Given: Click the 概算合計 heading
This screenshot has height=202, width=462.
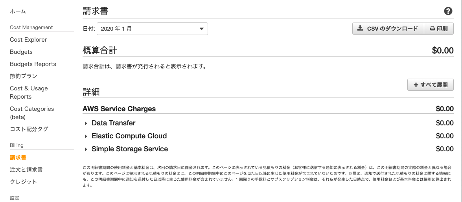Looking at the screenshot, I should pyautogui.click(x=100, y=50).
